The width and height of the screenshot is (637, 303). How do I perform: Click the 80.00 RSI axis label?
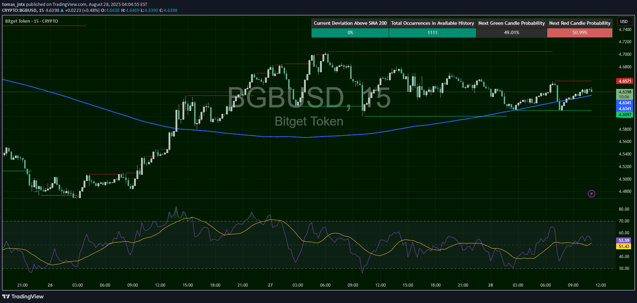point(624,209)
